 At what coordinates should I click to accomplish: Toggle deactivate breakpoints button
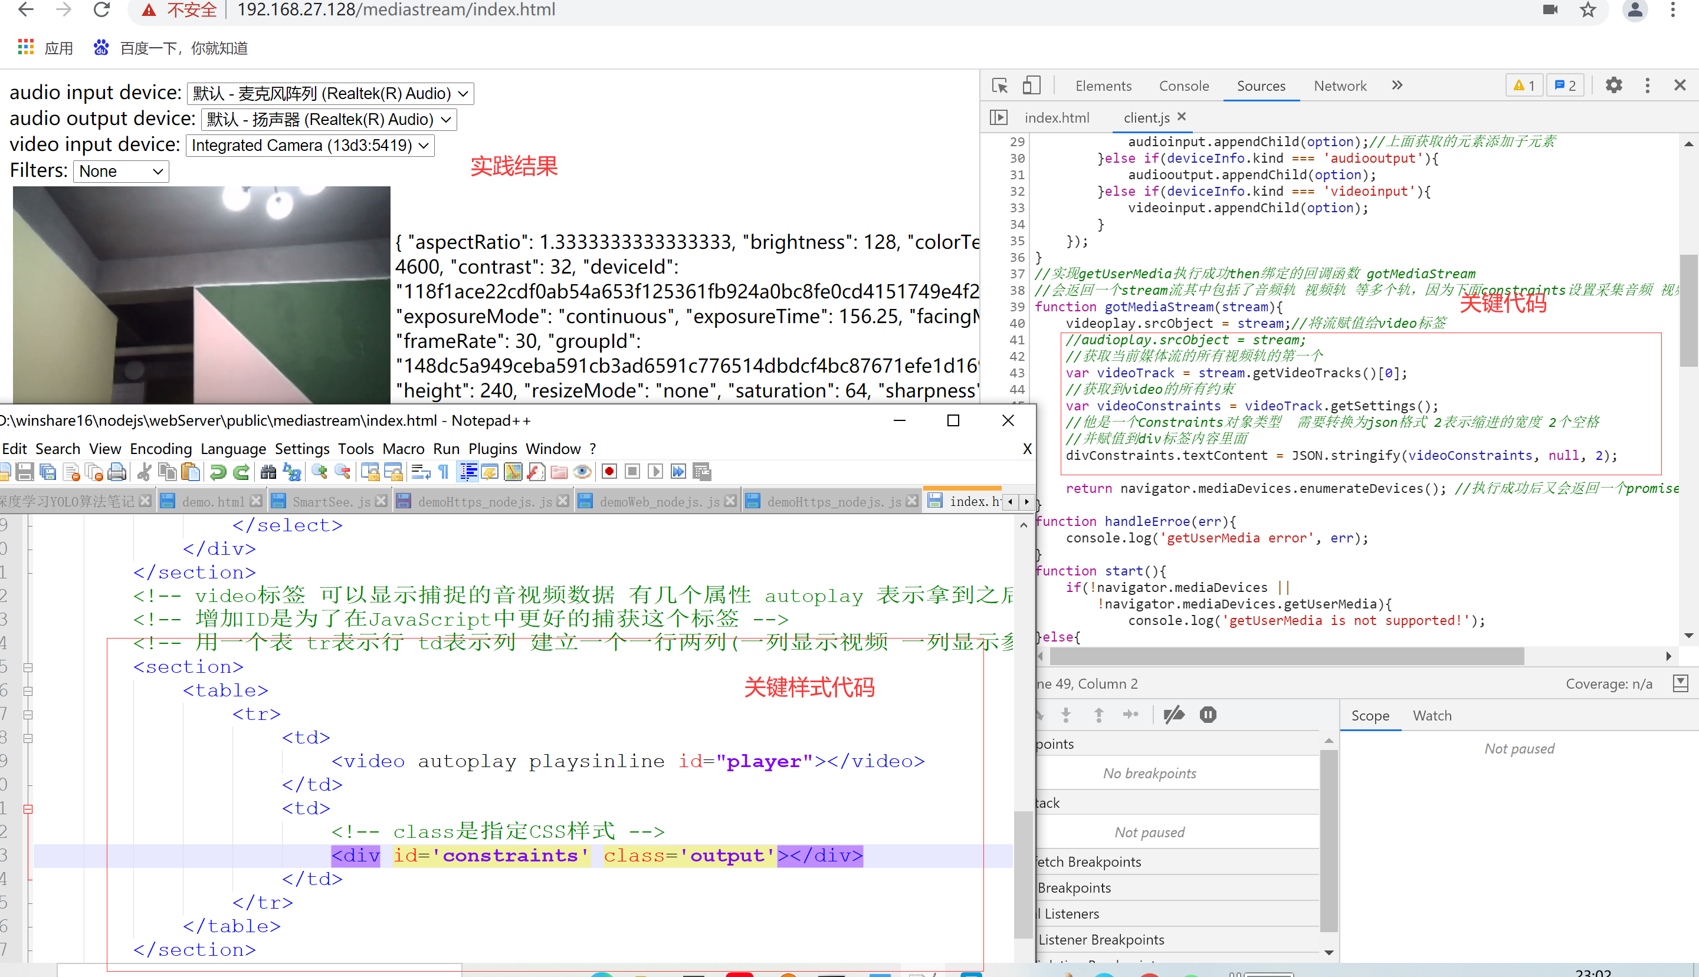point(1173,715)
